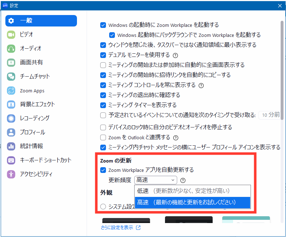Image resolution: width=286 pixels, height=237 pixels.
Task: Toggle ミーティング コントロールを常に表示する checkbox
Action: click(103, 85)
